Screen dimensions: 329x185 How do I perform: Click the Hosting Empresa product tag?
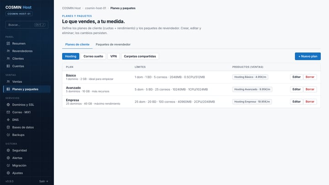252,101
